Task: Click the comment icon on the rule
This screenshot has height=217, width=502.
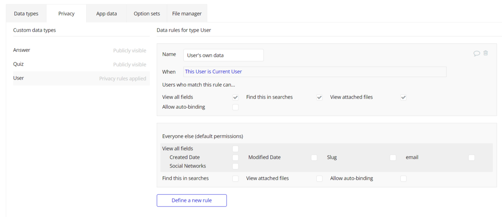Action: pos(476,54)
